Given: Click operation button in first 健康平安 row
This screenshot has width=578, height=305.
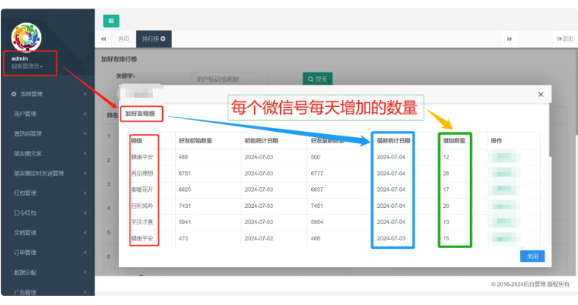Looking at the screenshot, I should [x=504, y=157].
